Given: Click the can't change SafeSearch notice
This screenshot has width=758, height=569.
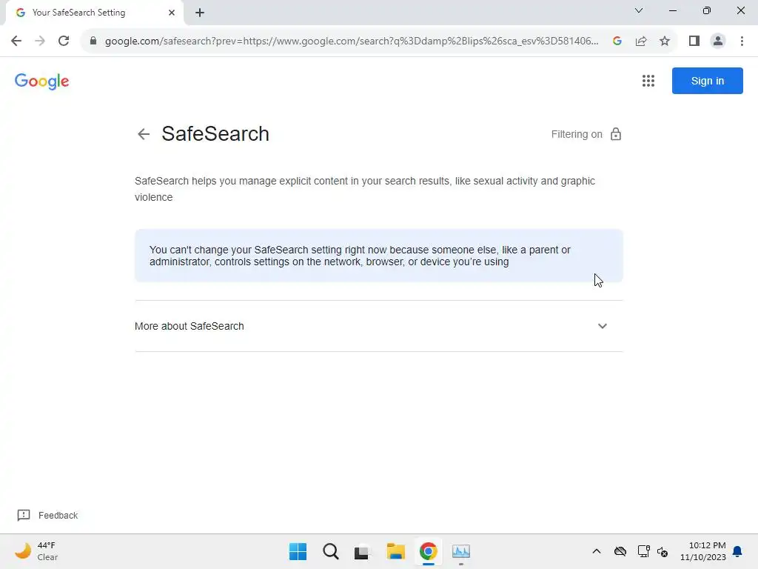Looking at the screenshot, I should pos(378,256).
